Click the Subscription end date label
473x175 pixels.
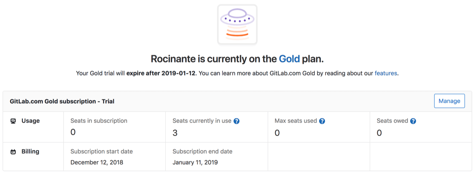coord(202,151)
